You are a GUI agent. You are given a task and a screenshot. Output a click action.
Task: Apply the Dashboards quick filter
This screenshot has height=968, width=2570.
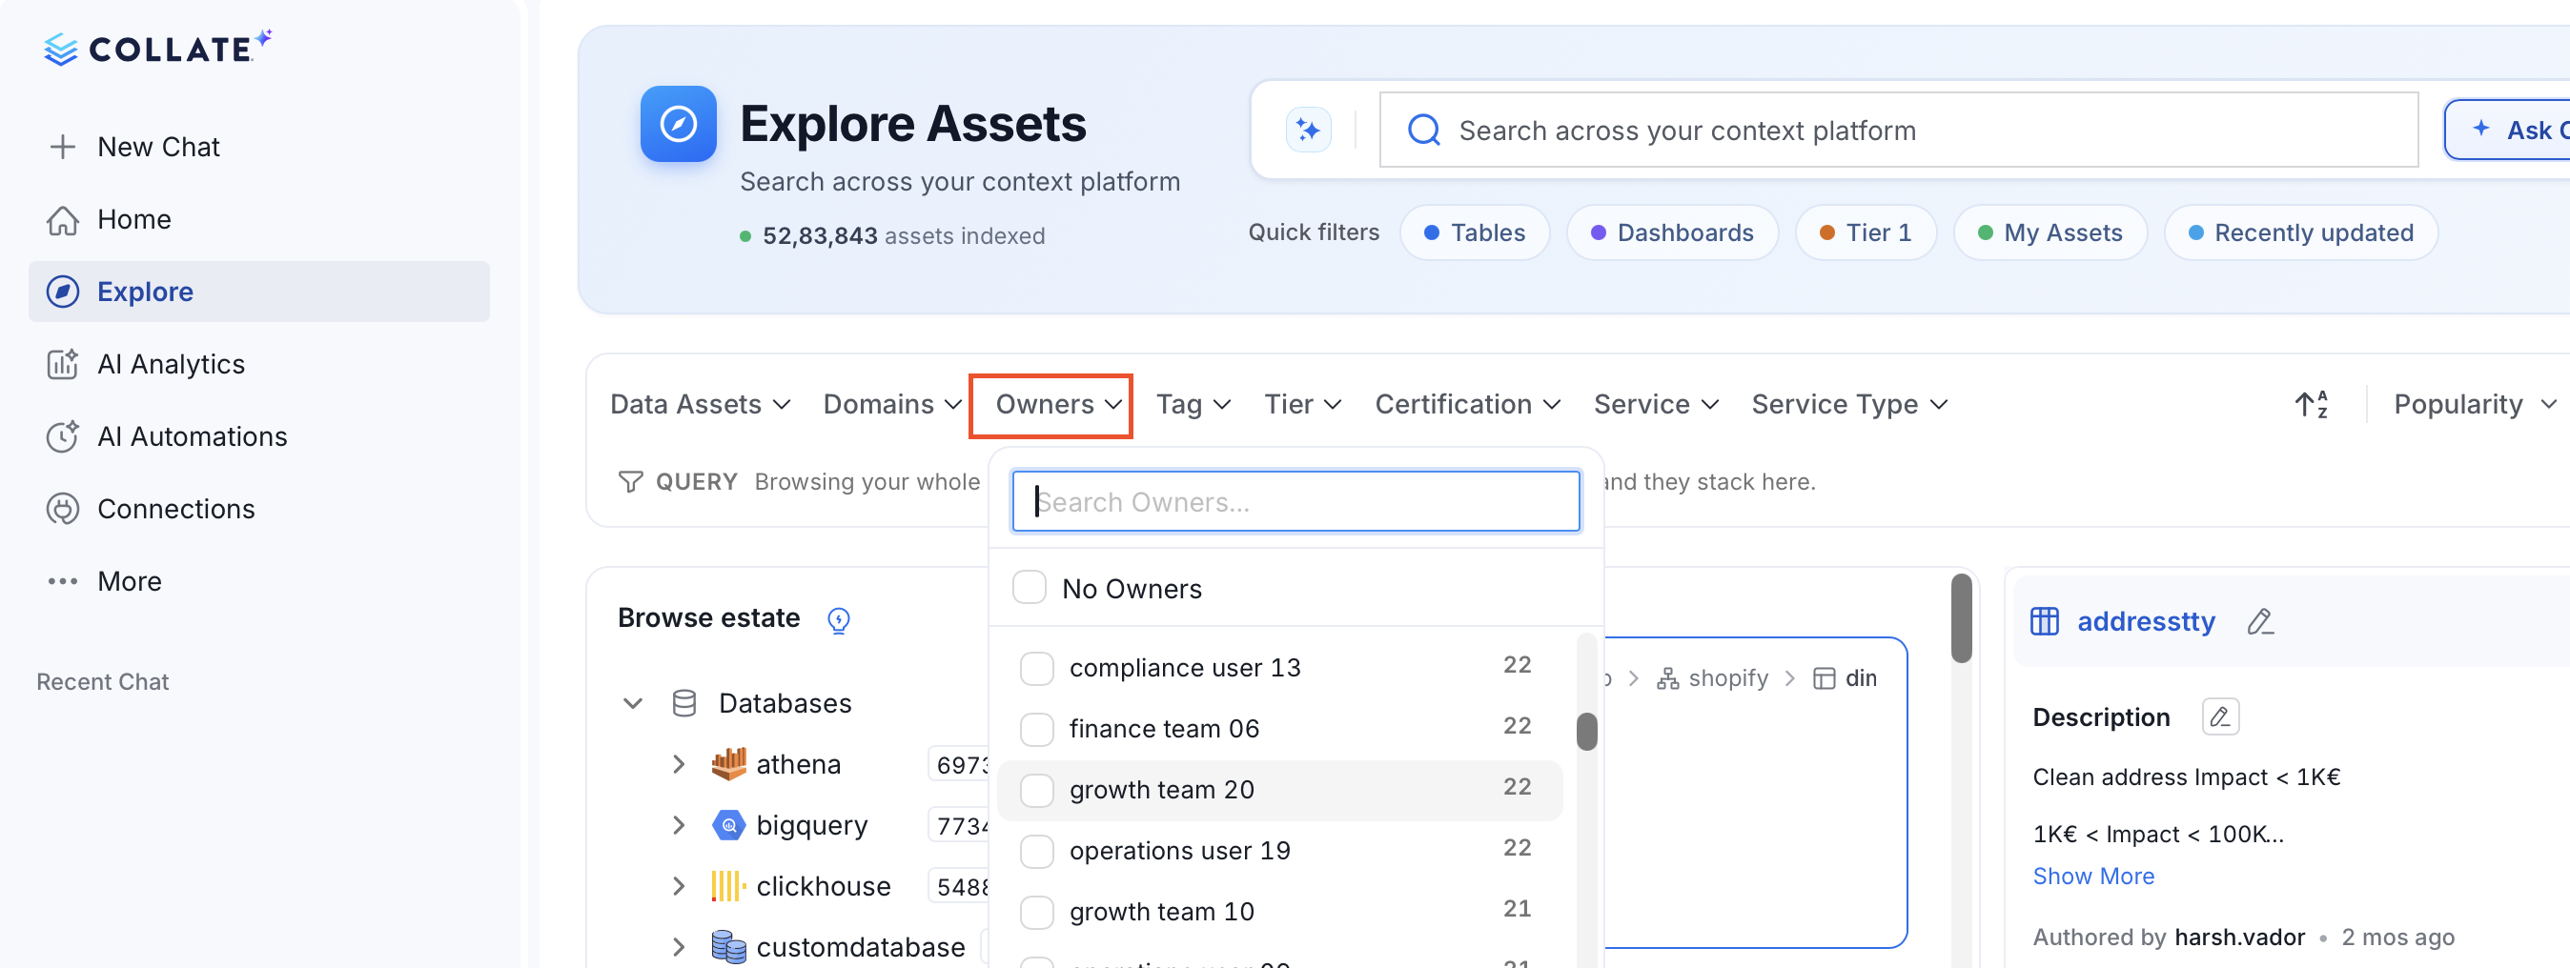coord(1671,232)
